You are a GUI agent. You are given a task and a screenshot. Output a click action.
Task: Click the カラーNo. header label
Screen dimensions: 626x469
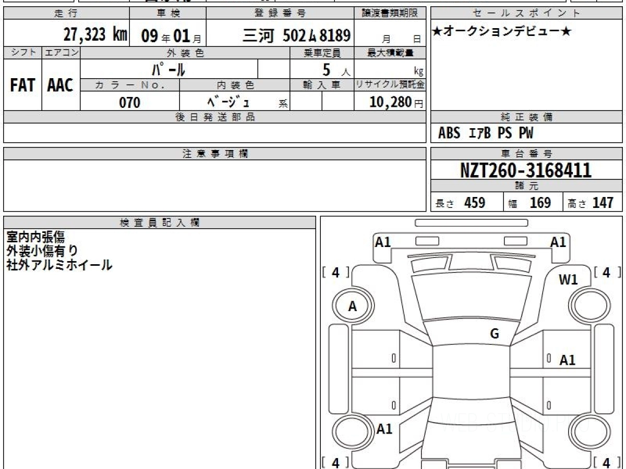pyautogui.click(x=130, y=85)
